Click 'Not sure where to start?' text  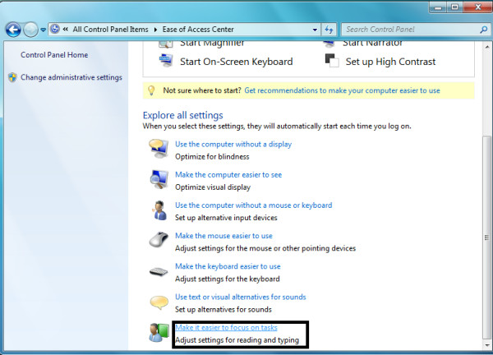(x=202, y=90)
